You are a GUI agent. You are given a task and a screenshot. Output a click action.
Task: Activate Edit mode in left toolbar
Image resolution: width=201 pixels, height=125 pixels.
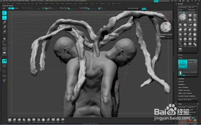4,13
